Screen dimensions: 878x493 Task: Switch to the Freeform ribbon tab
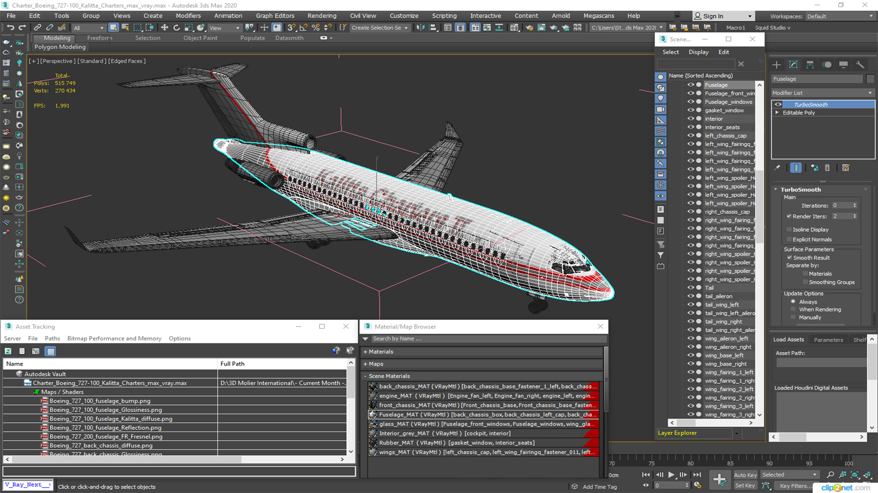point(99,38)
